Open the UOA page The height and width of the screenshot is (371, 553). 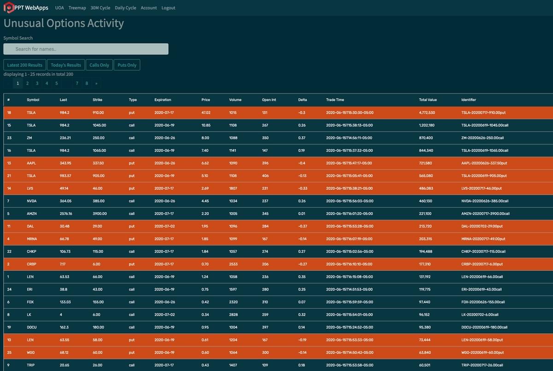point(59,8)
